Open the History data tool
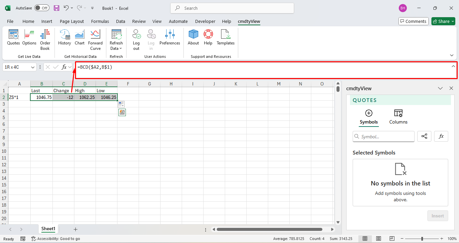 tap(65, 37)
